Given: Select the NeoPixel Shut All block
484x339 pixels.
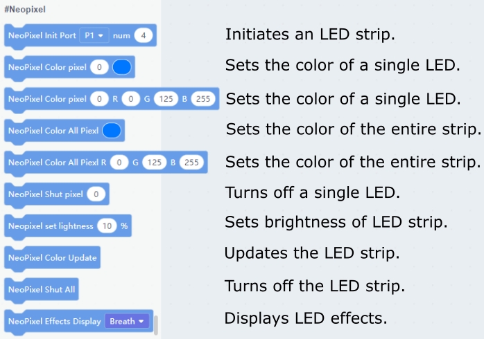Looking at the screenshot, I should click(x=42, y=289).
